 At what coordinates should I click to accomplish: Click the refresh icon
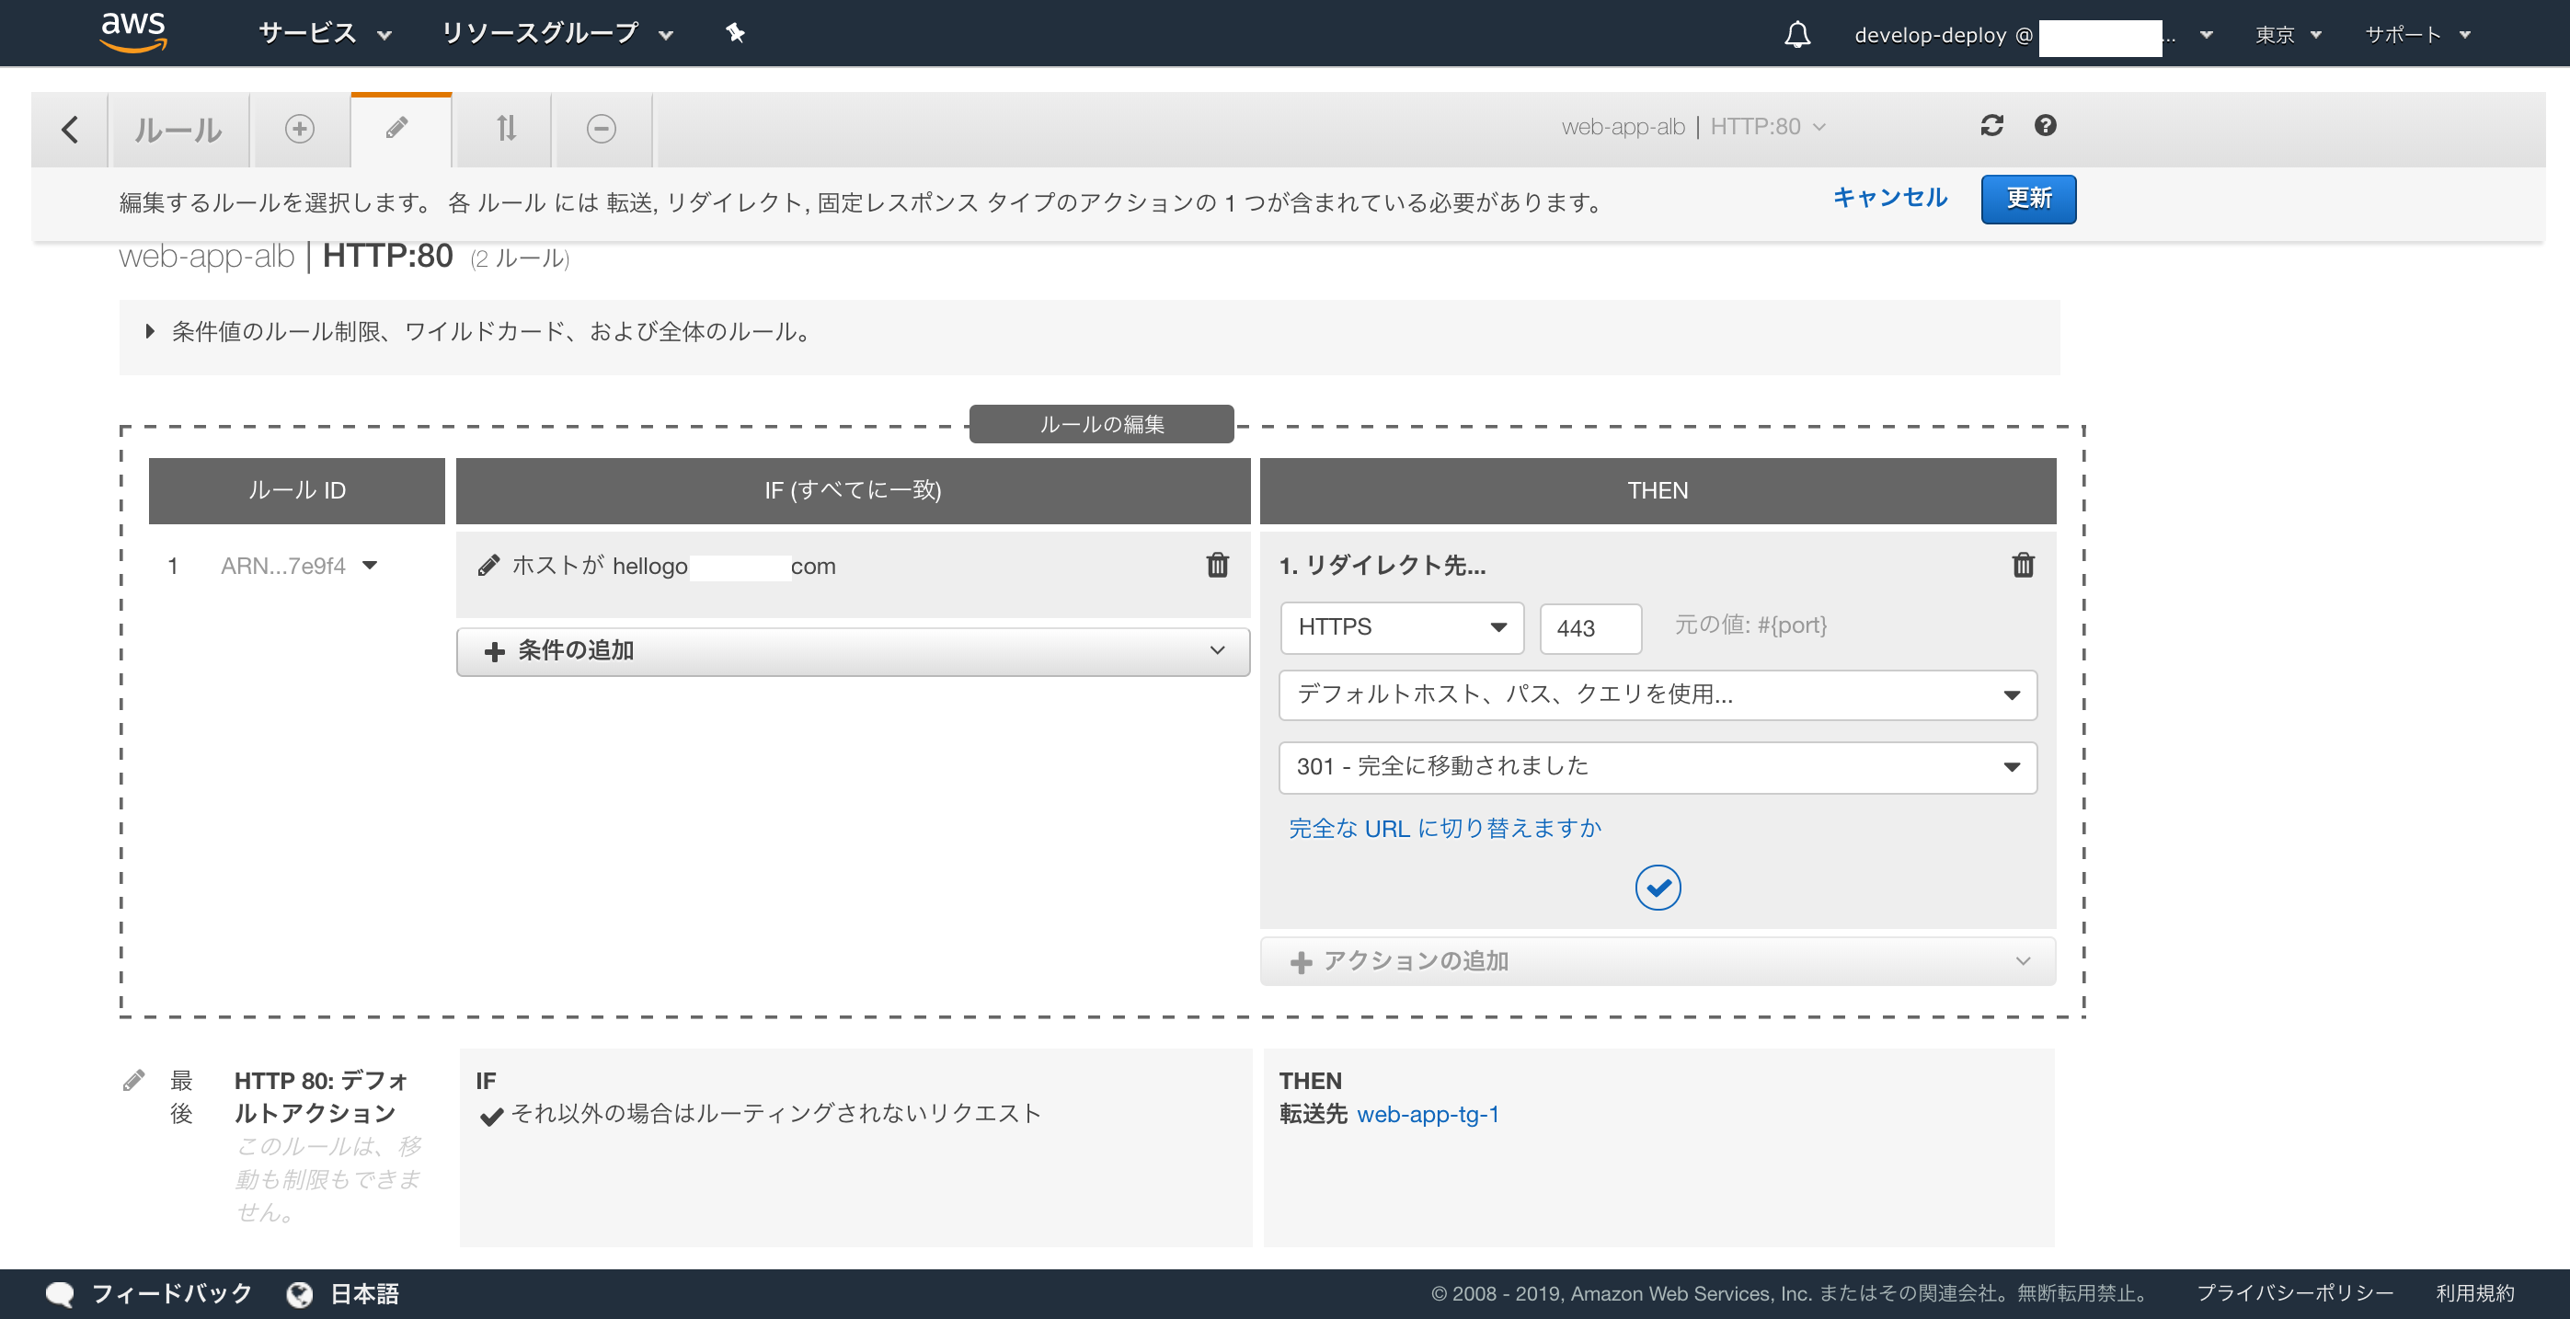click(1991, 126)
